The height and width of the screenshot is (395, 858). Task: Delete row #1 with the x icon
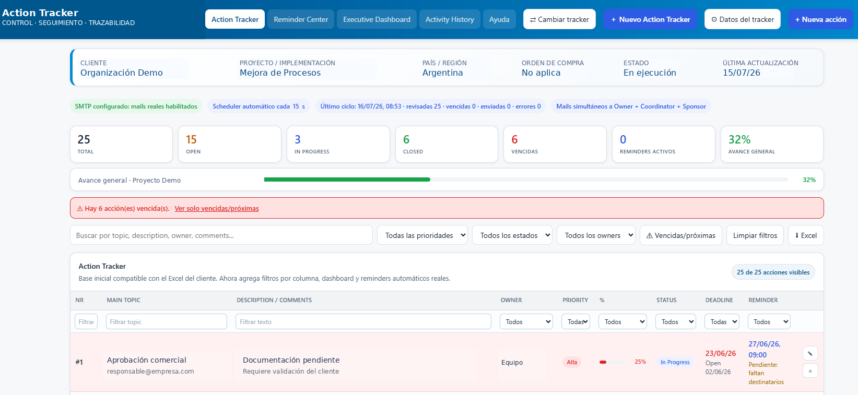click(x=810, y=371)
